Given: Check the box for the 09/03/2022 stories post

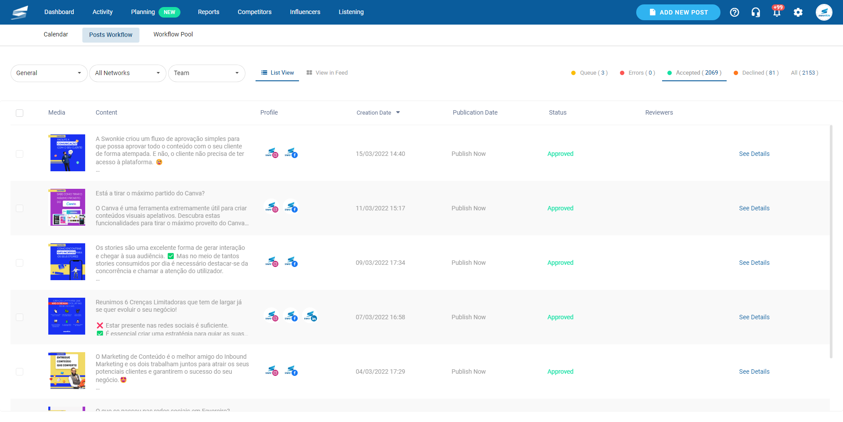Looking at the screenshot, I should tap(19, 263).
